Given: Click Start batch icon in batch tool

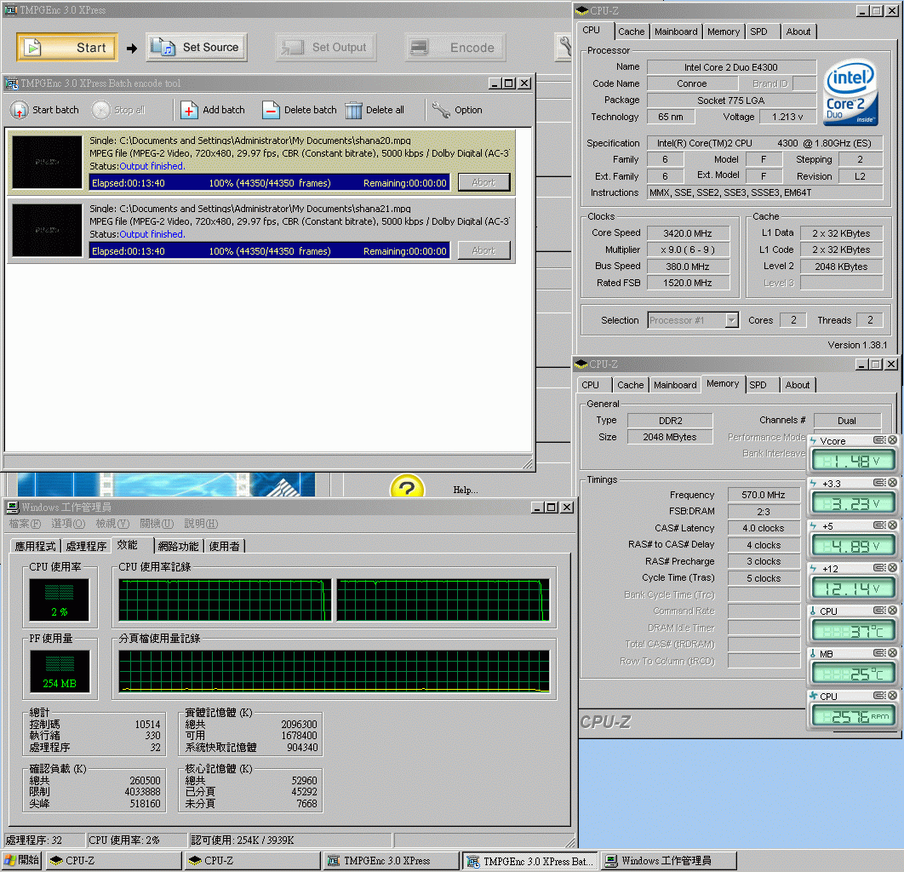Looking at the screenshot, I should (x=19, y=110).
